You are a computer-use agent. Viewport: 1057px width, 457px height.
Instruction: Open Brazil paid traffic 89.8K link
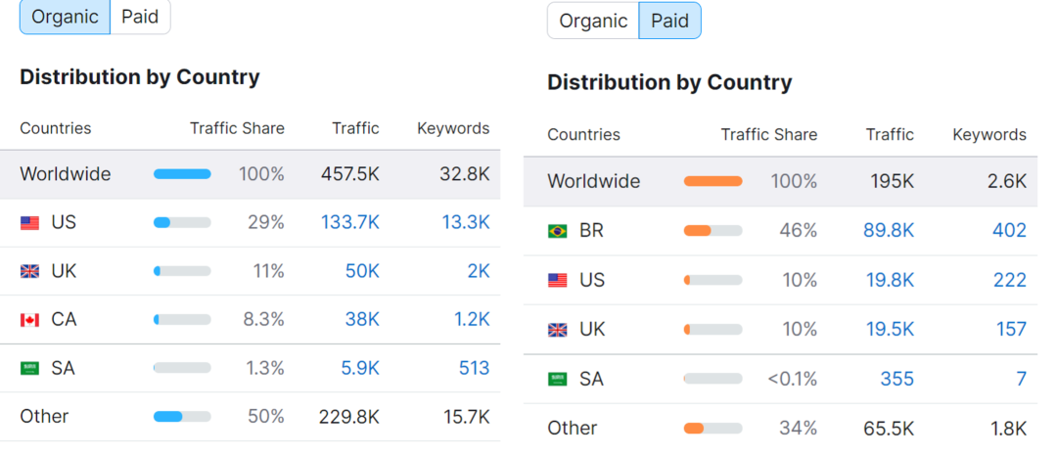pos(889,231)
